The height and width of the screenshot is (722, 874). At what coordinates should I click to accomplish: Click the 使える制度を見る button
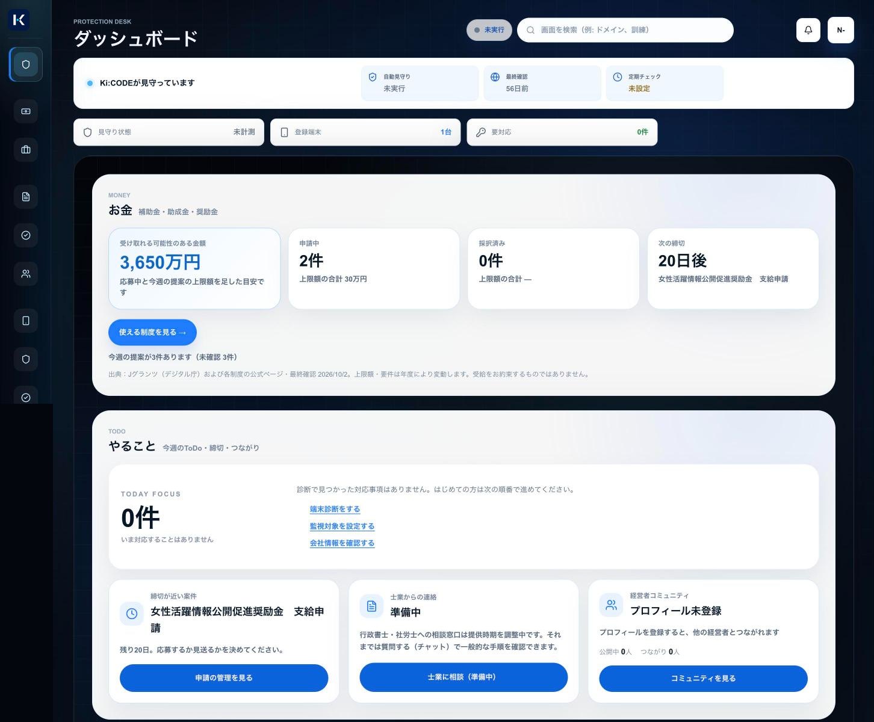click(x=152, y=332)
